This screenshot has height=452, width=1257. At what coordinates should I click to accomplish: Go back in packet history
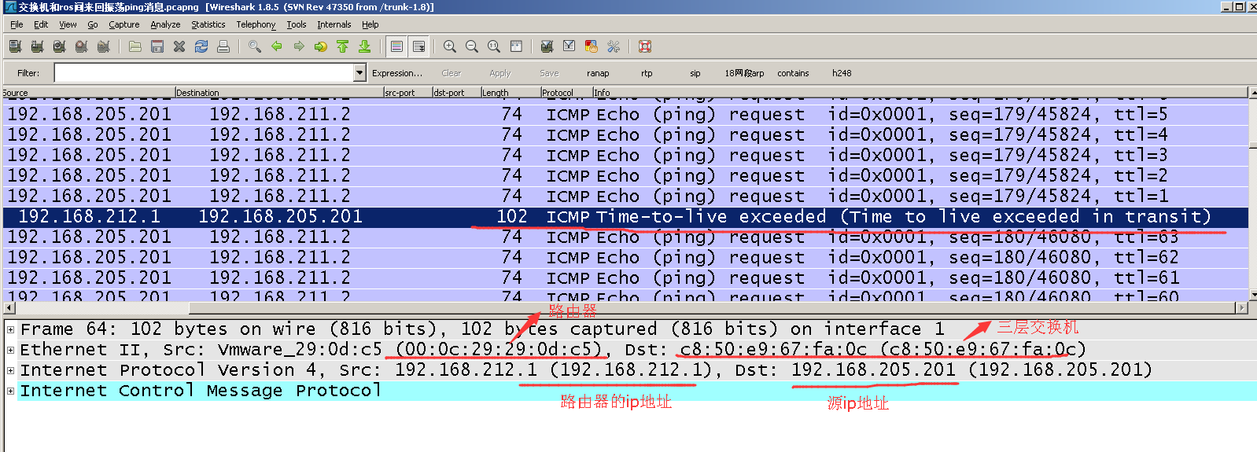(277, 46)
